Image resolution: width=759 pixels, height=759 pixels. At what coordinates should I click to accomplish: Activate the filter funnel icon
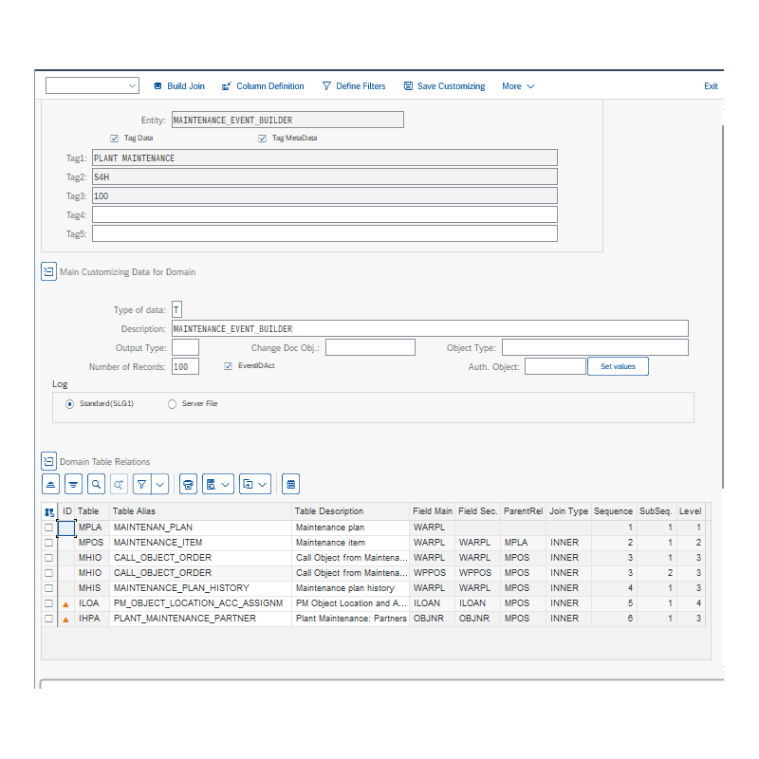(139, 484)
